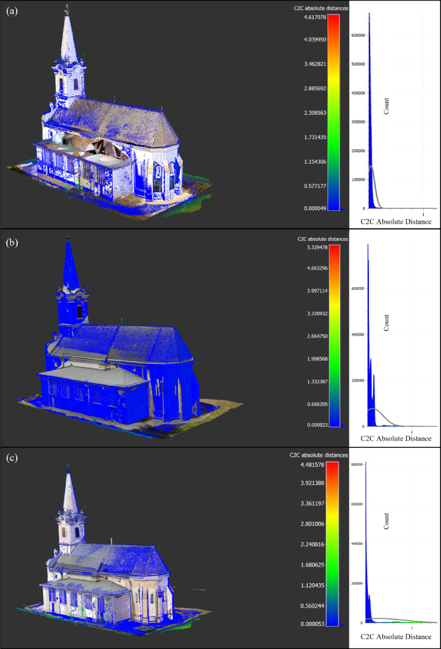The height and width of the screenshot is (649, 441).
Task: Click the scale value 2.240816
Action: coord(312,544)
